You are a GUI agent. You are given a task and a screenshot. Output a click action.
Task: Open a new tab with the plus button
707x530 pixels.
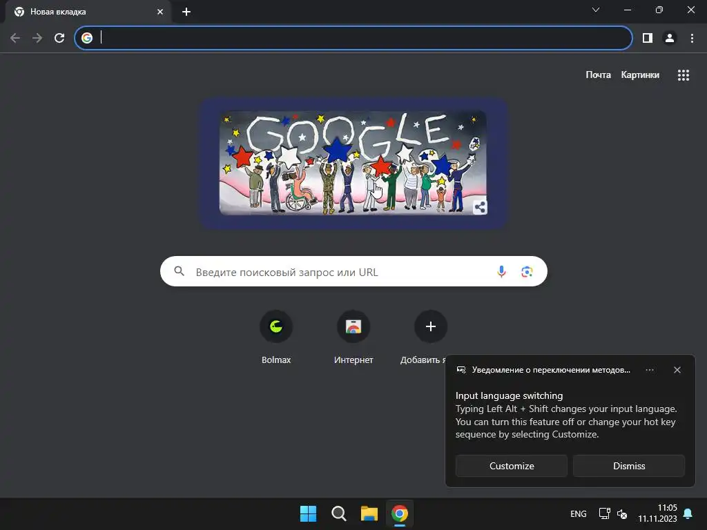click(186, 12)
